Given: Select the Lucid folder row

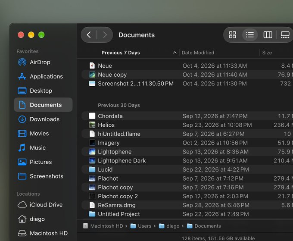Looking at the screenshot, I should click(187, 169).
